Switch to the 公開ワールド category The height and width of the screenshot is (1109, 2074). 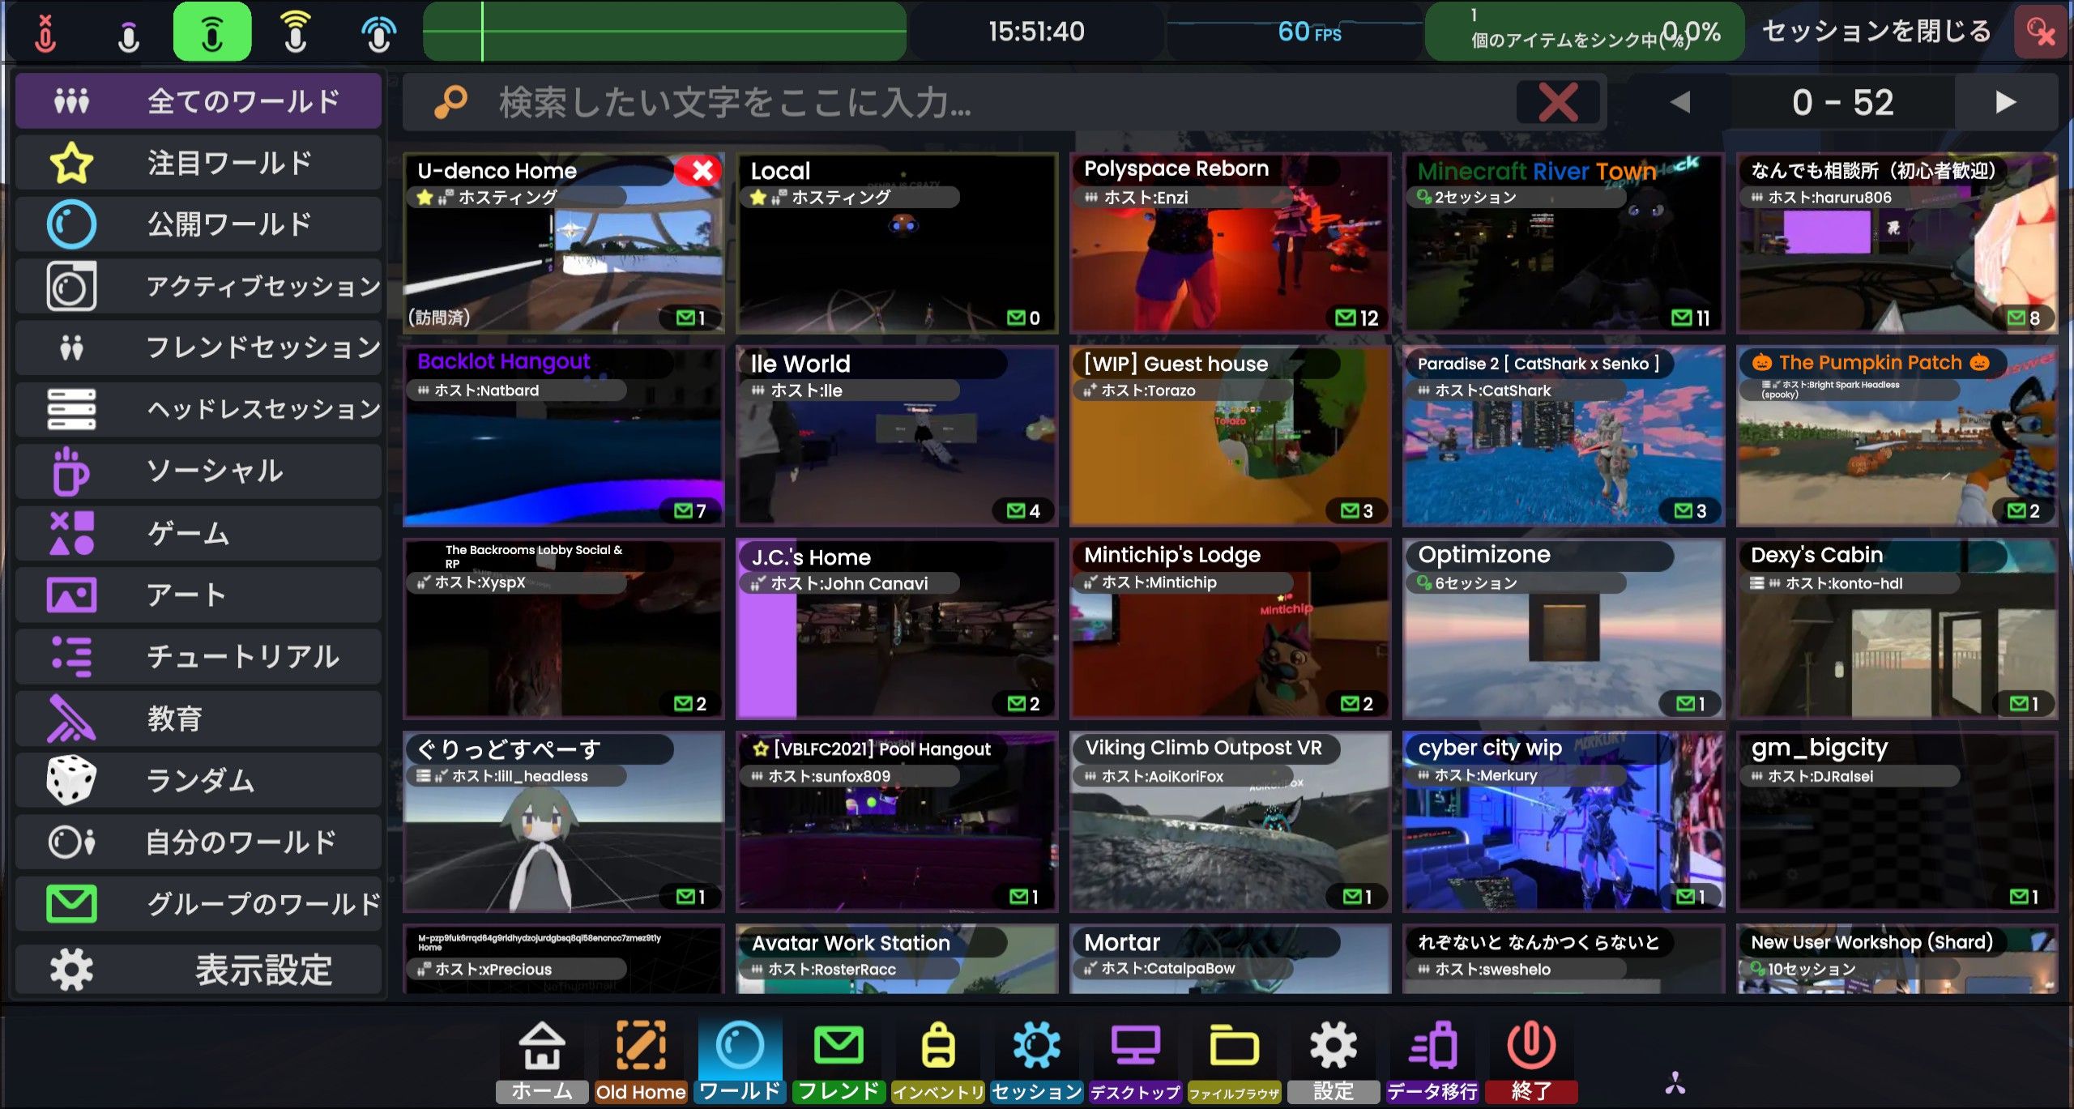pyautogui.click(x=198, y=224)
